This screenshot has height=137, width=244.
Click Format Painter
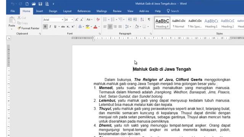[29, 28]
